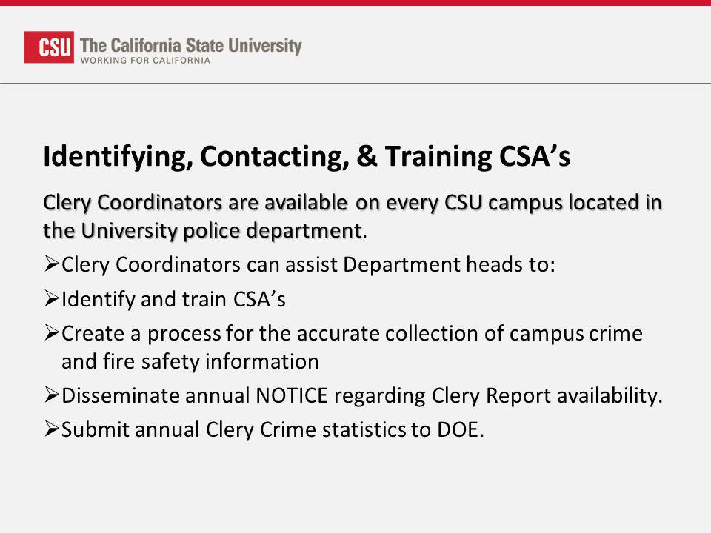
Task: Select the slide title Identifying, Contacting, & Training
Action: coord(307,156)
